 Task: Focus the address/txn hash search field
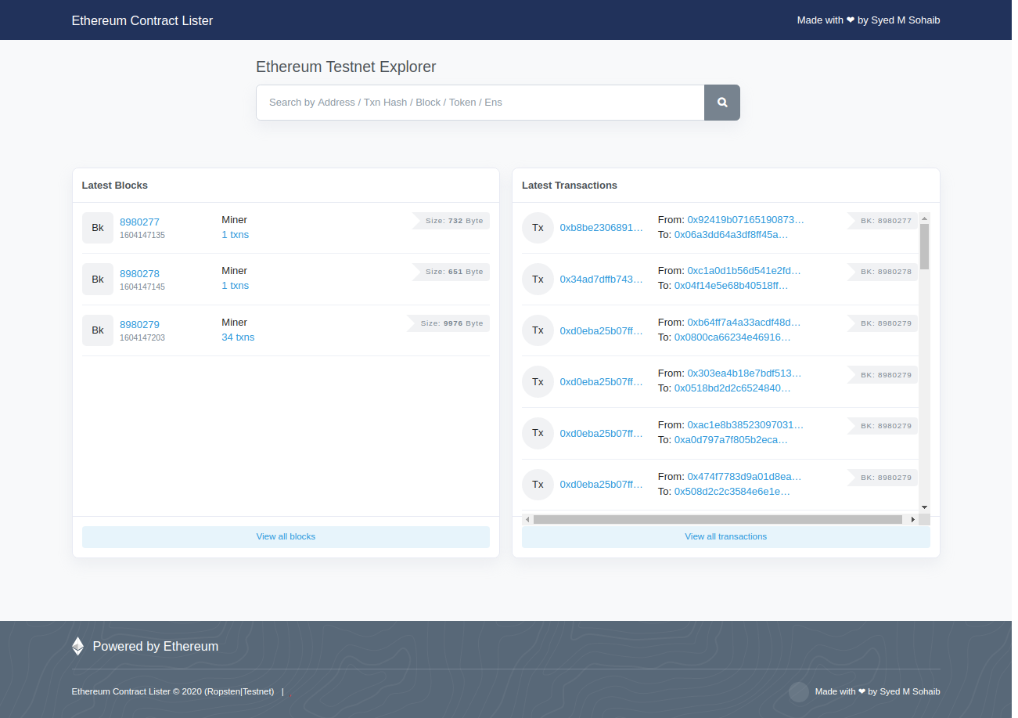(480, 103)
